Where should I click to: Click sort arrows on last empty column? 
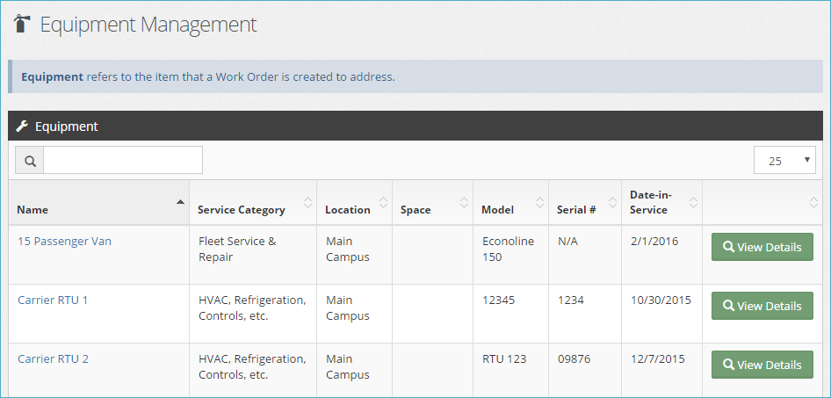(x=813, y=203)
